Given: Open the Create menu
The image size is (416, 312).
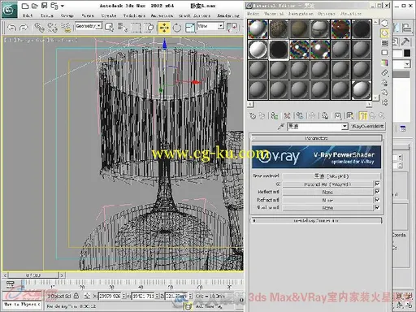Looking at the screenshot, I should click(109, 15).
